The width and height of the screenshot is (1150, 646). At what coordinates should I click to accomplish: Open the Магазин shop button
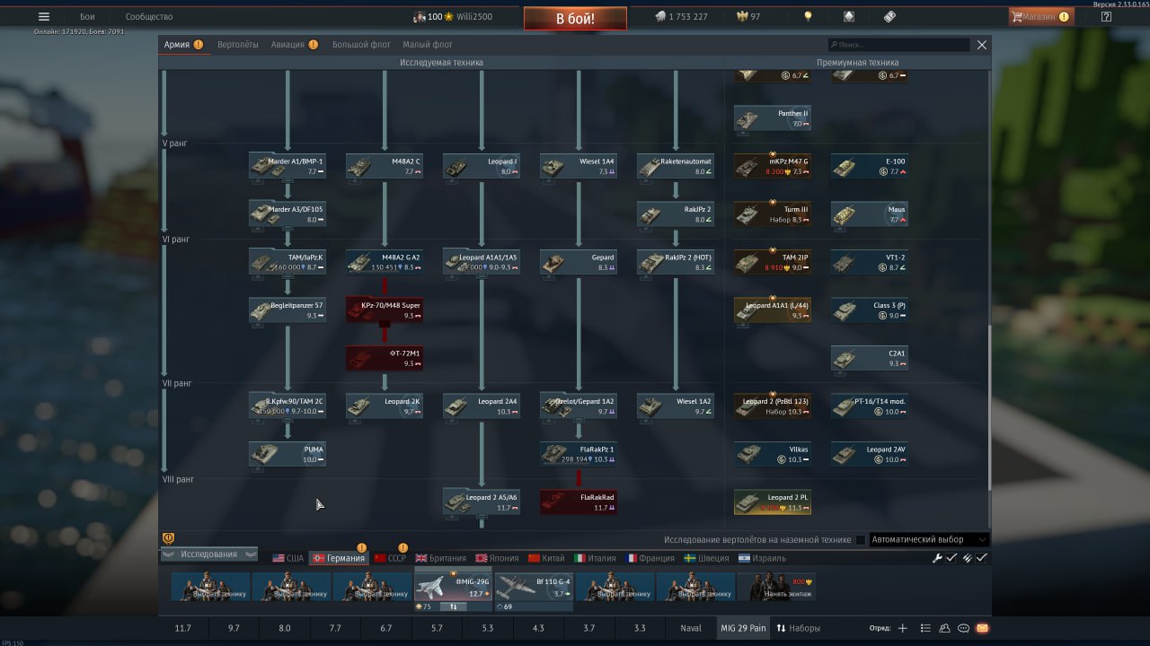1040,16
